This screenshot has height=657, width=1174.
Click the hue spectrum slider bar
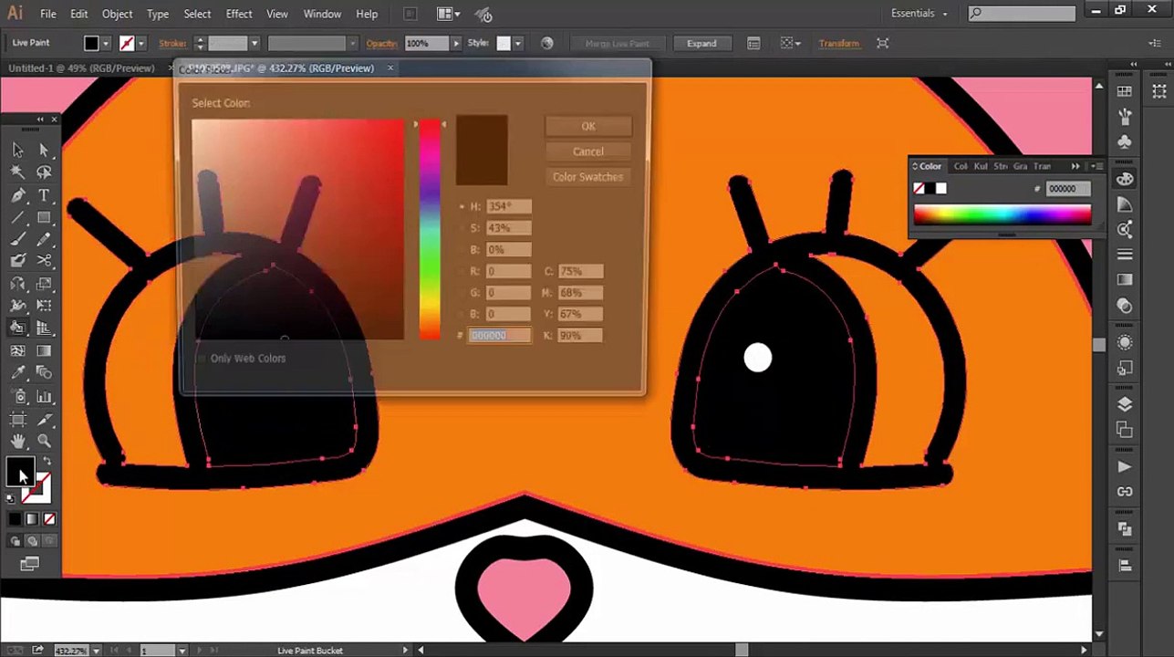pos(429,230)
